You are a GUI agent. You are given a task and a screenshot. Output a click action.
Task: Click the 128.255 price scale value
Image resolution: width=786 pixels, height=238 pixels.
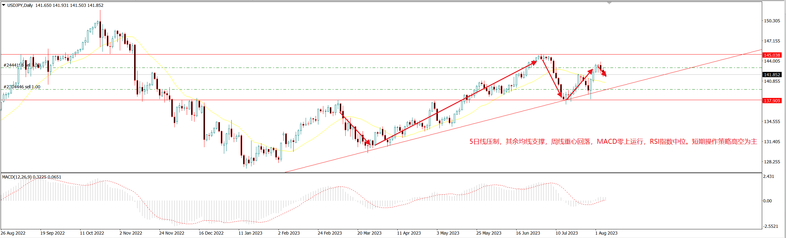pos(772,162)
